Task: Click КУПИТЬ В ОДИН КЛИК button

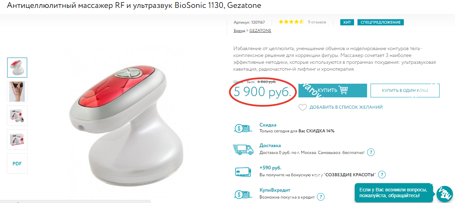Action: (x=405, y=91)
